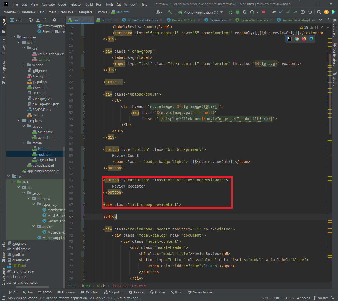The image size is (338, 301).
Task: Toggle the Gradle tool window
Action: (334, 79)
